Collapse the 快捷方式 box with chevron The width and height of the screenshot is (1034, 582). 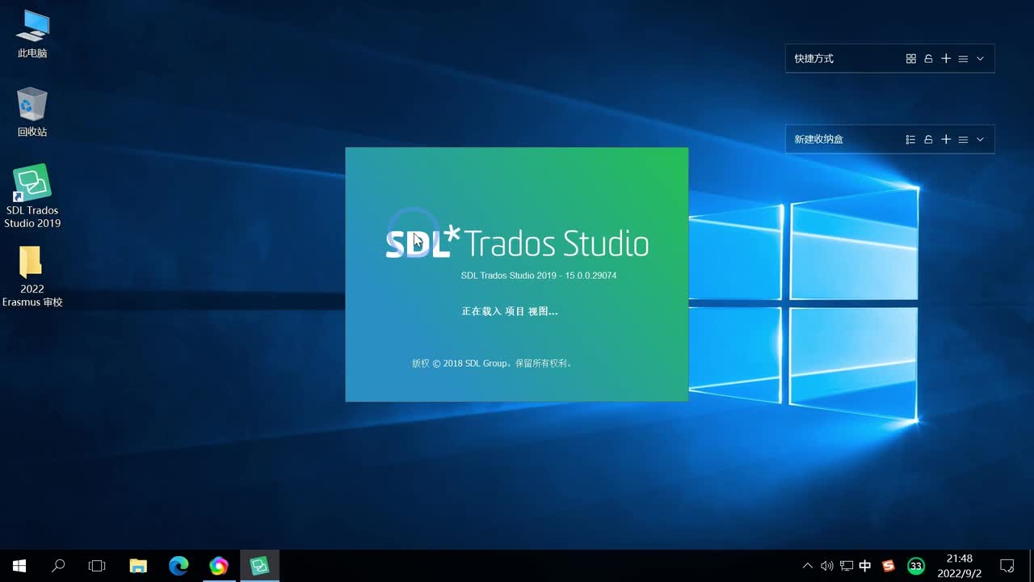point(980,59)
